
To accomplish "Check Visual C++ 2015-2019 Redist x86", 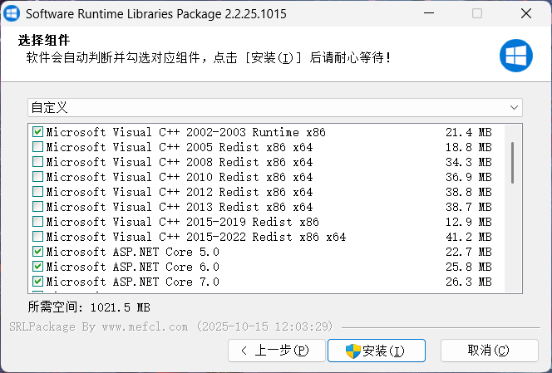I will (x=37, y=222).
